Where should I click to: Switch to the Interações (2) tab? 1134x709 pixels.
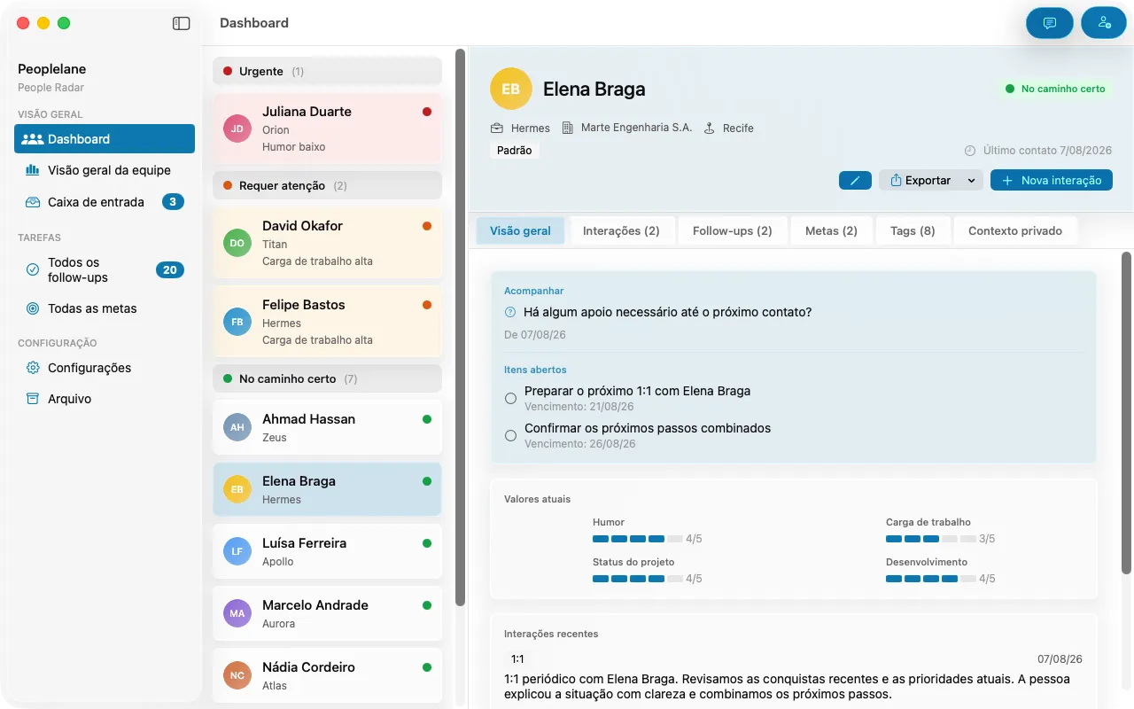(621, 230)
